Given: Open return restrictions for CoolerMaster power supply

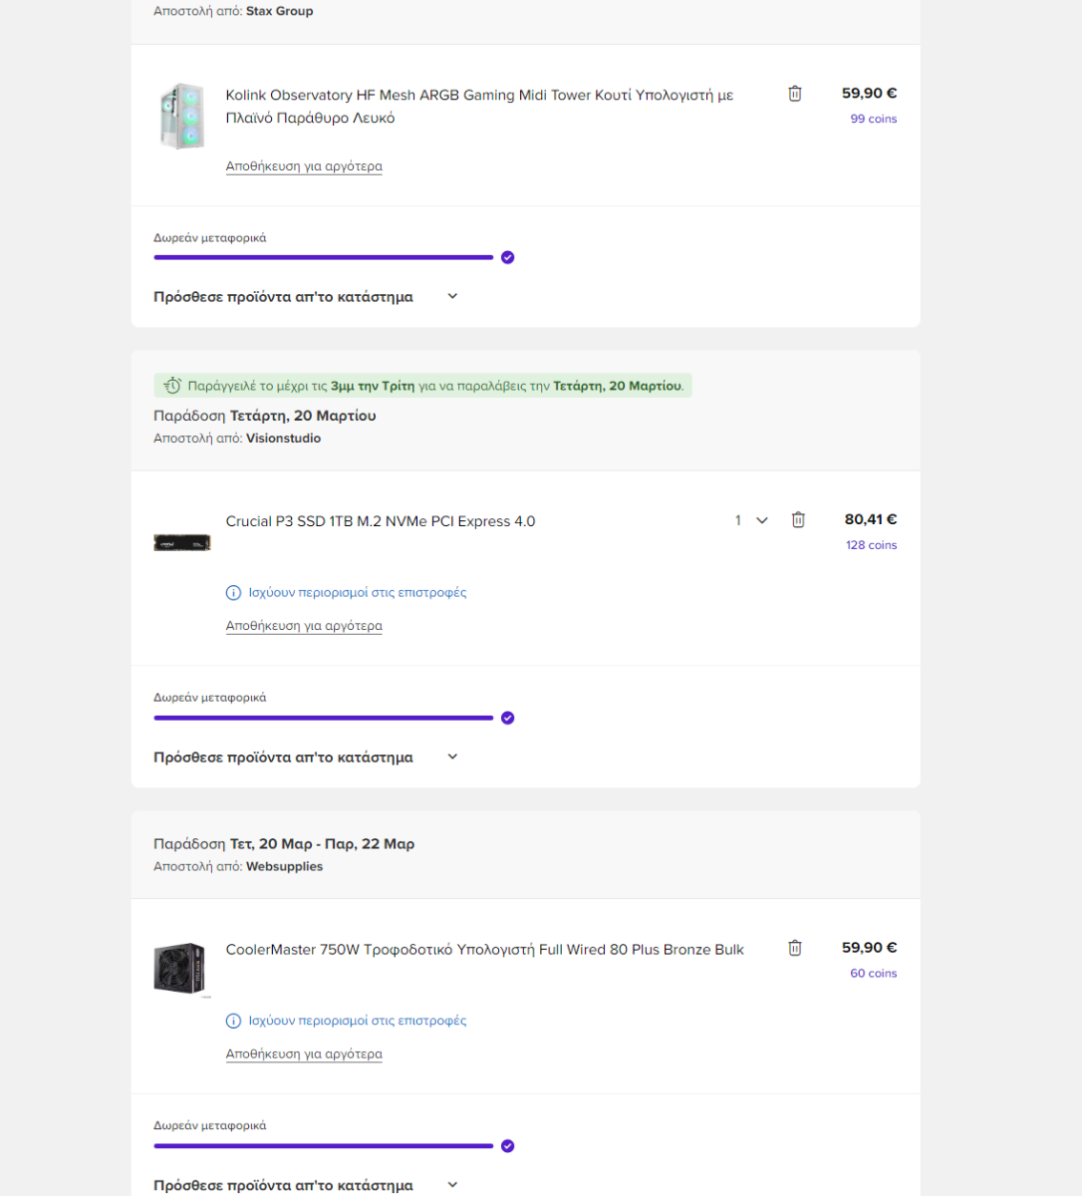Looking at the screenshot, I should 358,1021.
